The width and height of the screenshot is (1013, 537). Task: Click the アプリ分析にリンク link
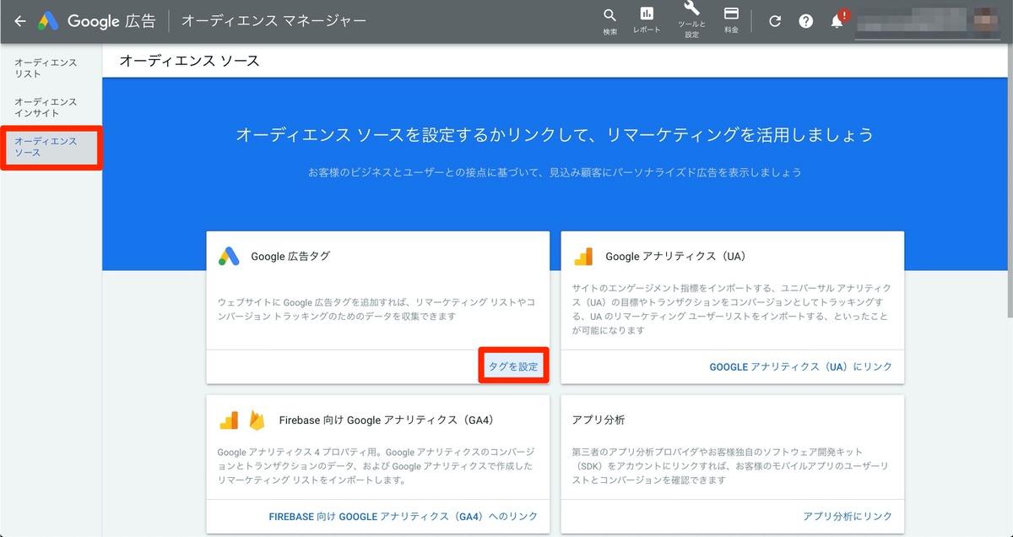coord(848,516)
